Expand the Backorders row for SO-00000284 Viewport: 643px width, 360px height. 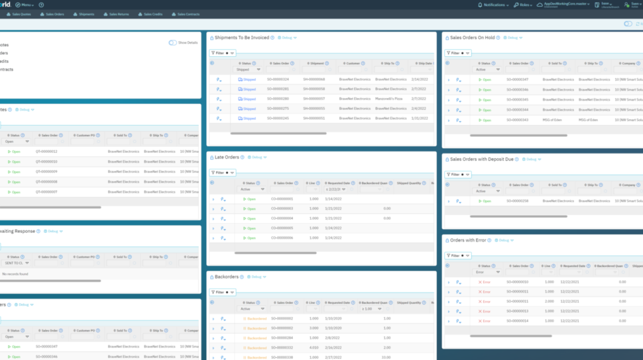click(x=213, y=337)
